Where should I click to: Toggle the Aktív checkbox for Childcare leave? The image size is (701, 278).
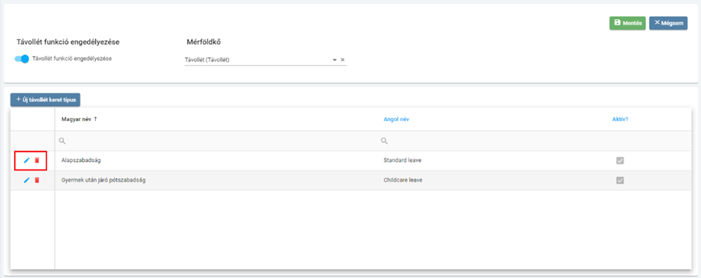tap(620, 181)
